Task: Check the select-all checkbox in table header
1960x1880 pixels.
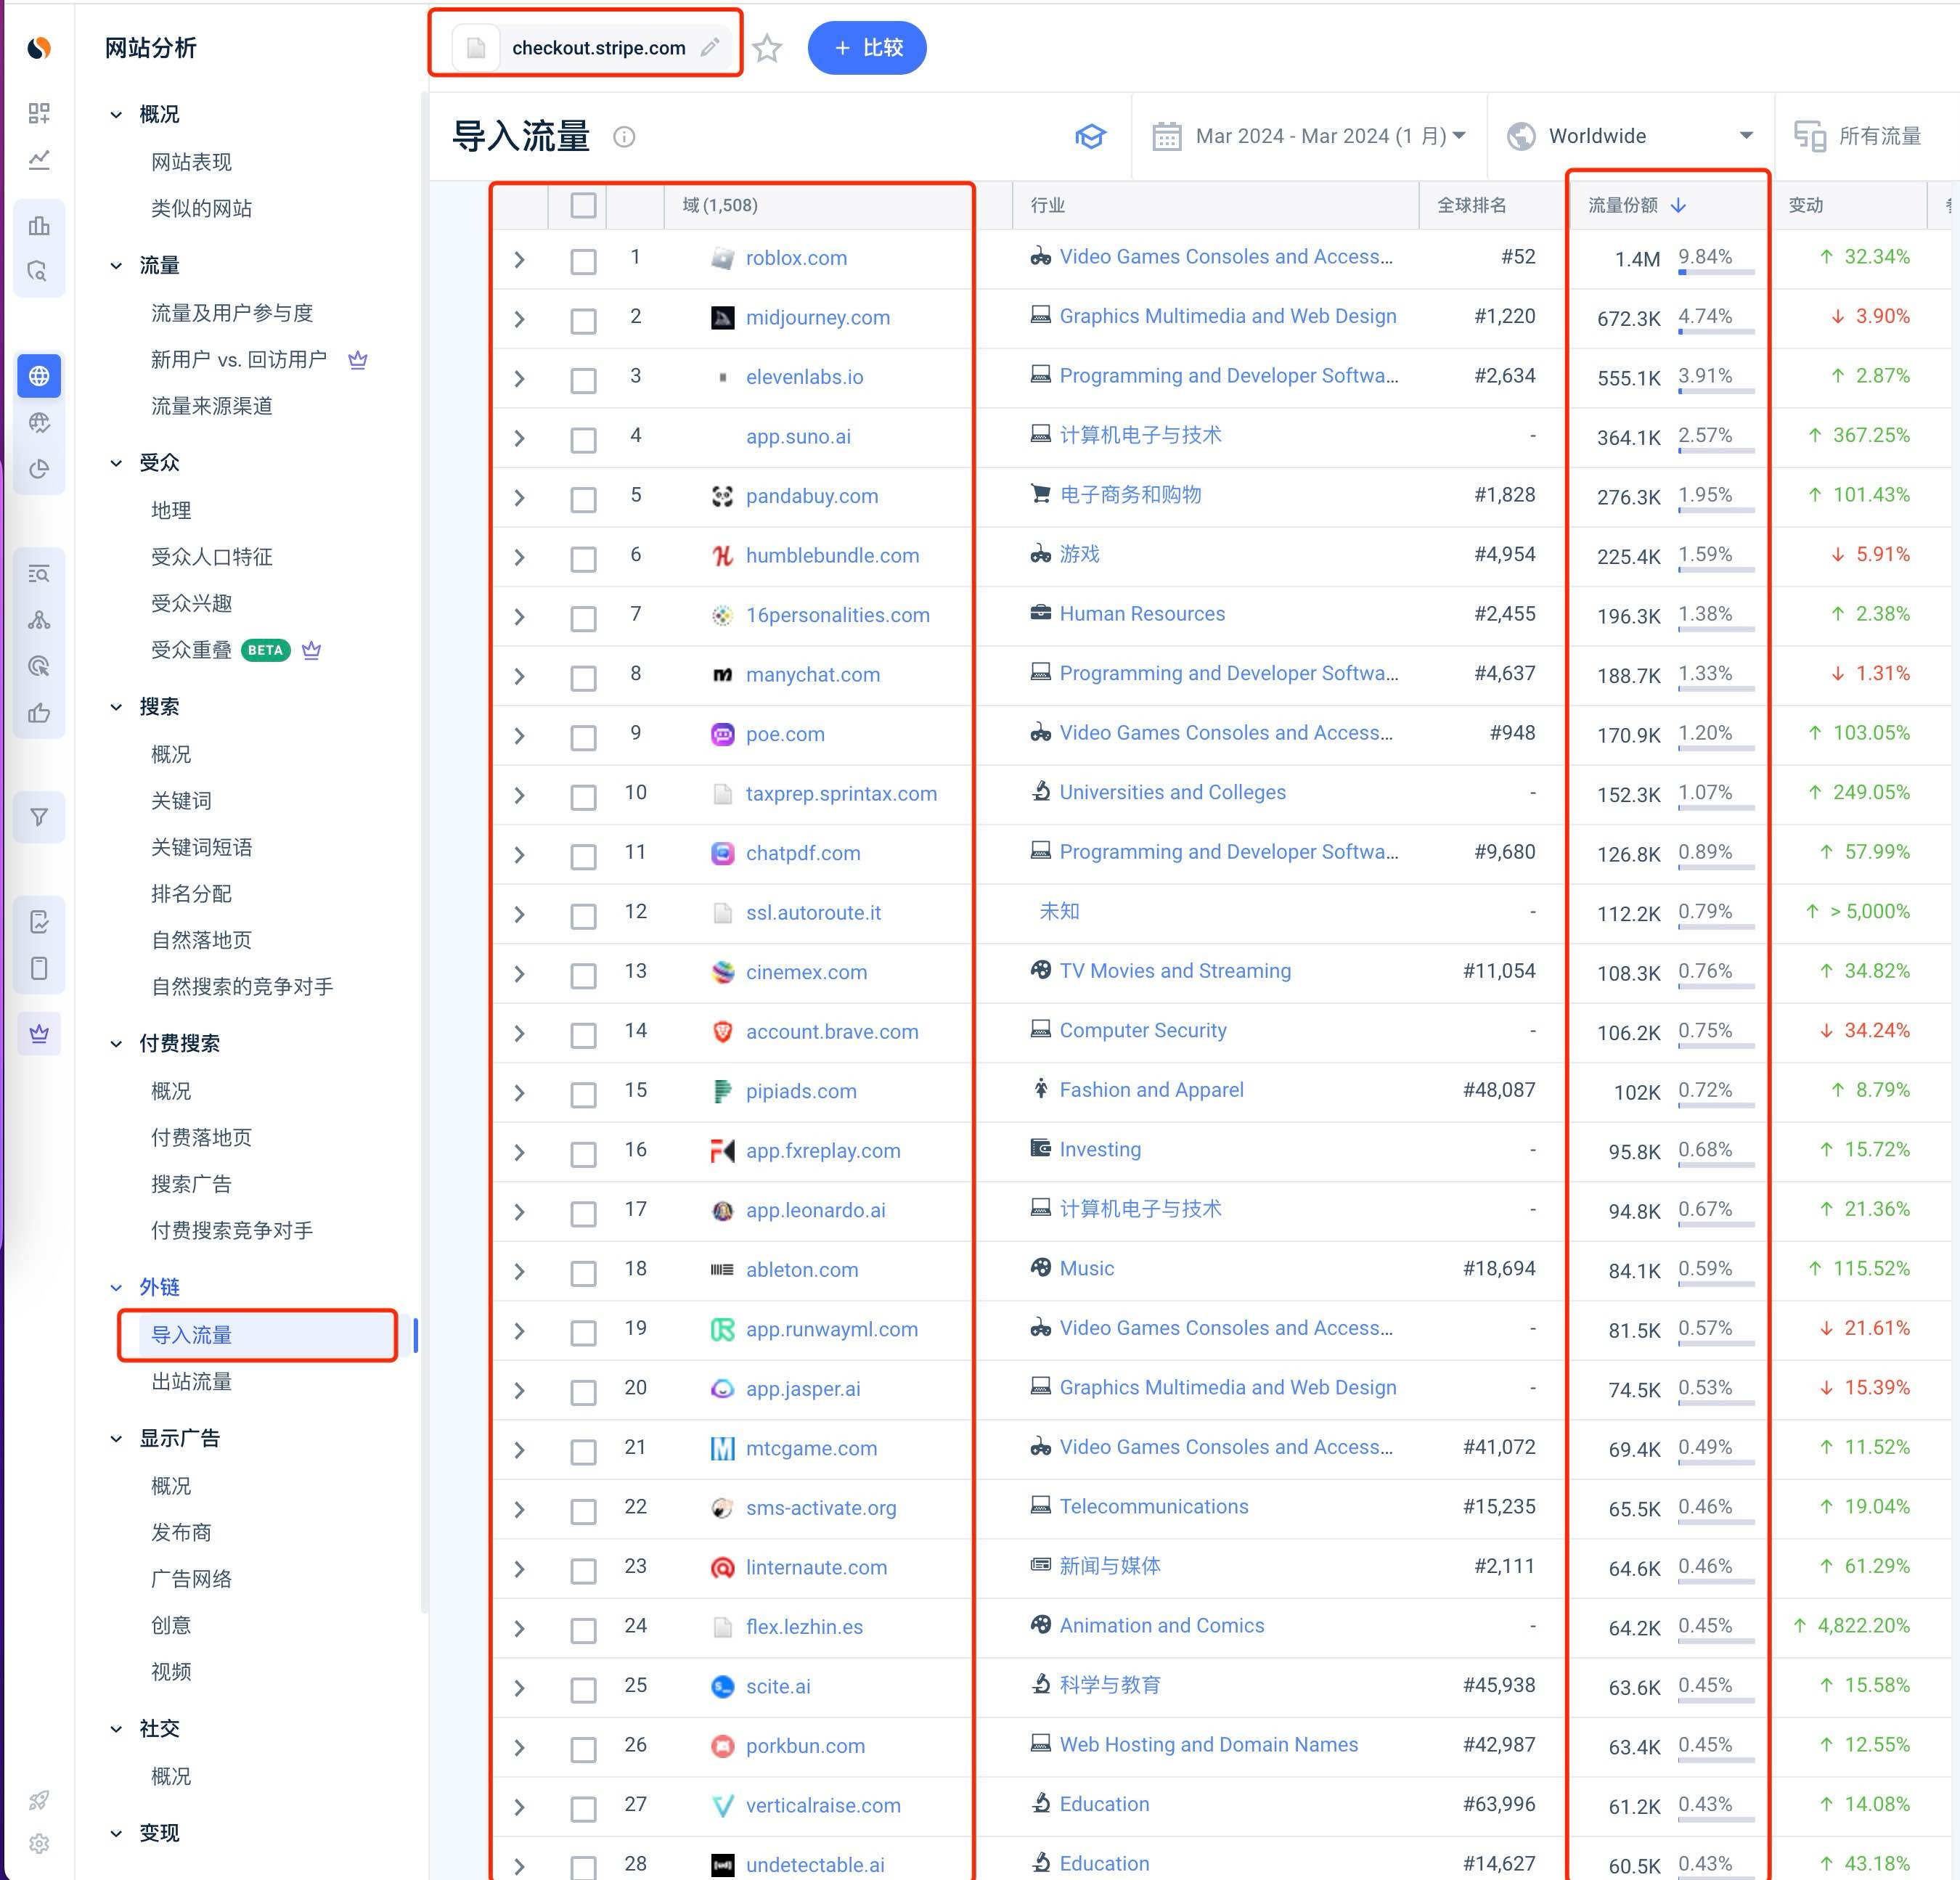Action: (583, 205)
